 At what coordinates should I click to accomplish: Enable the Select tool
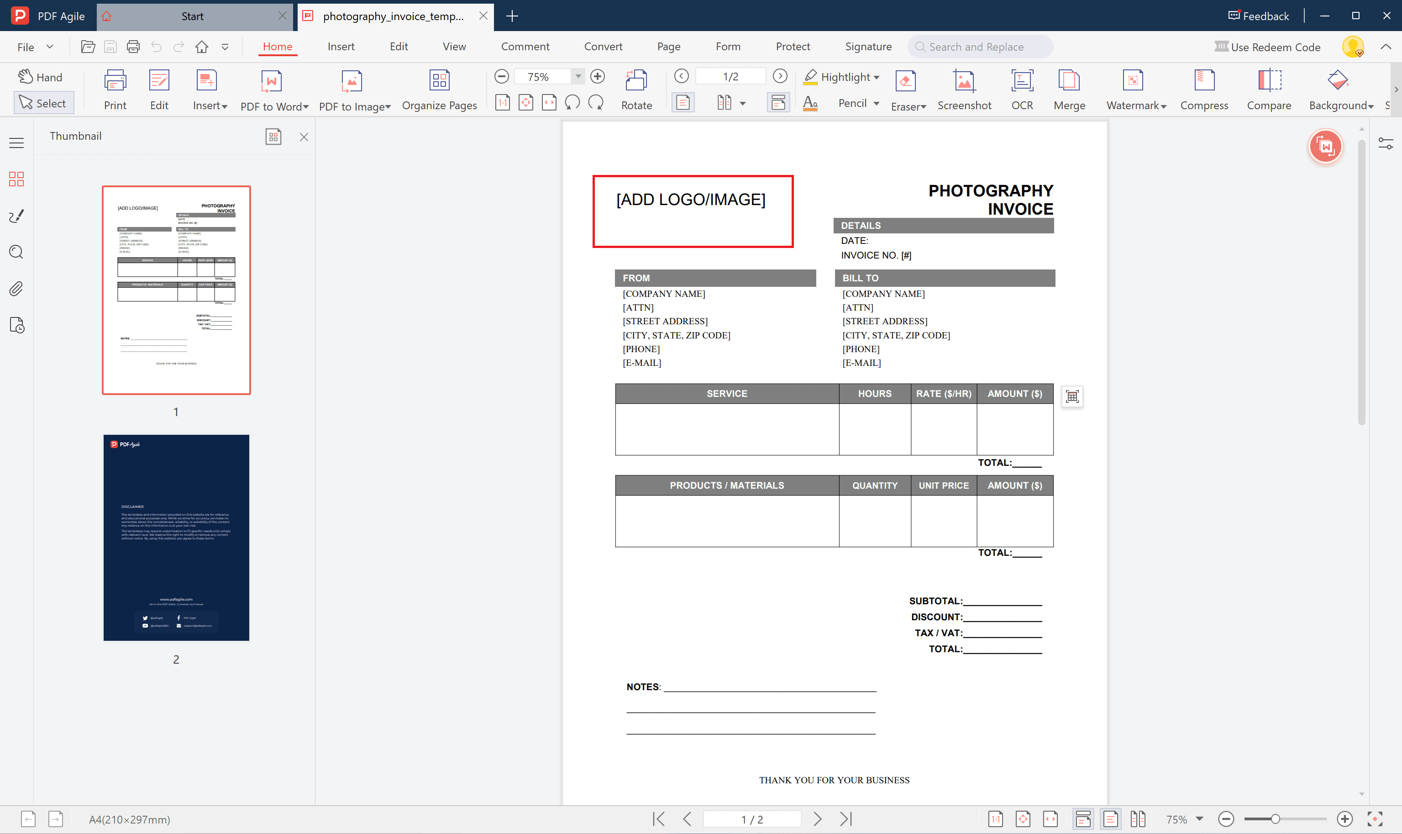[x=44, y=102]
